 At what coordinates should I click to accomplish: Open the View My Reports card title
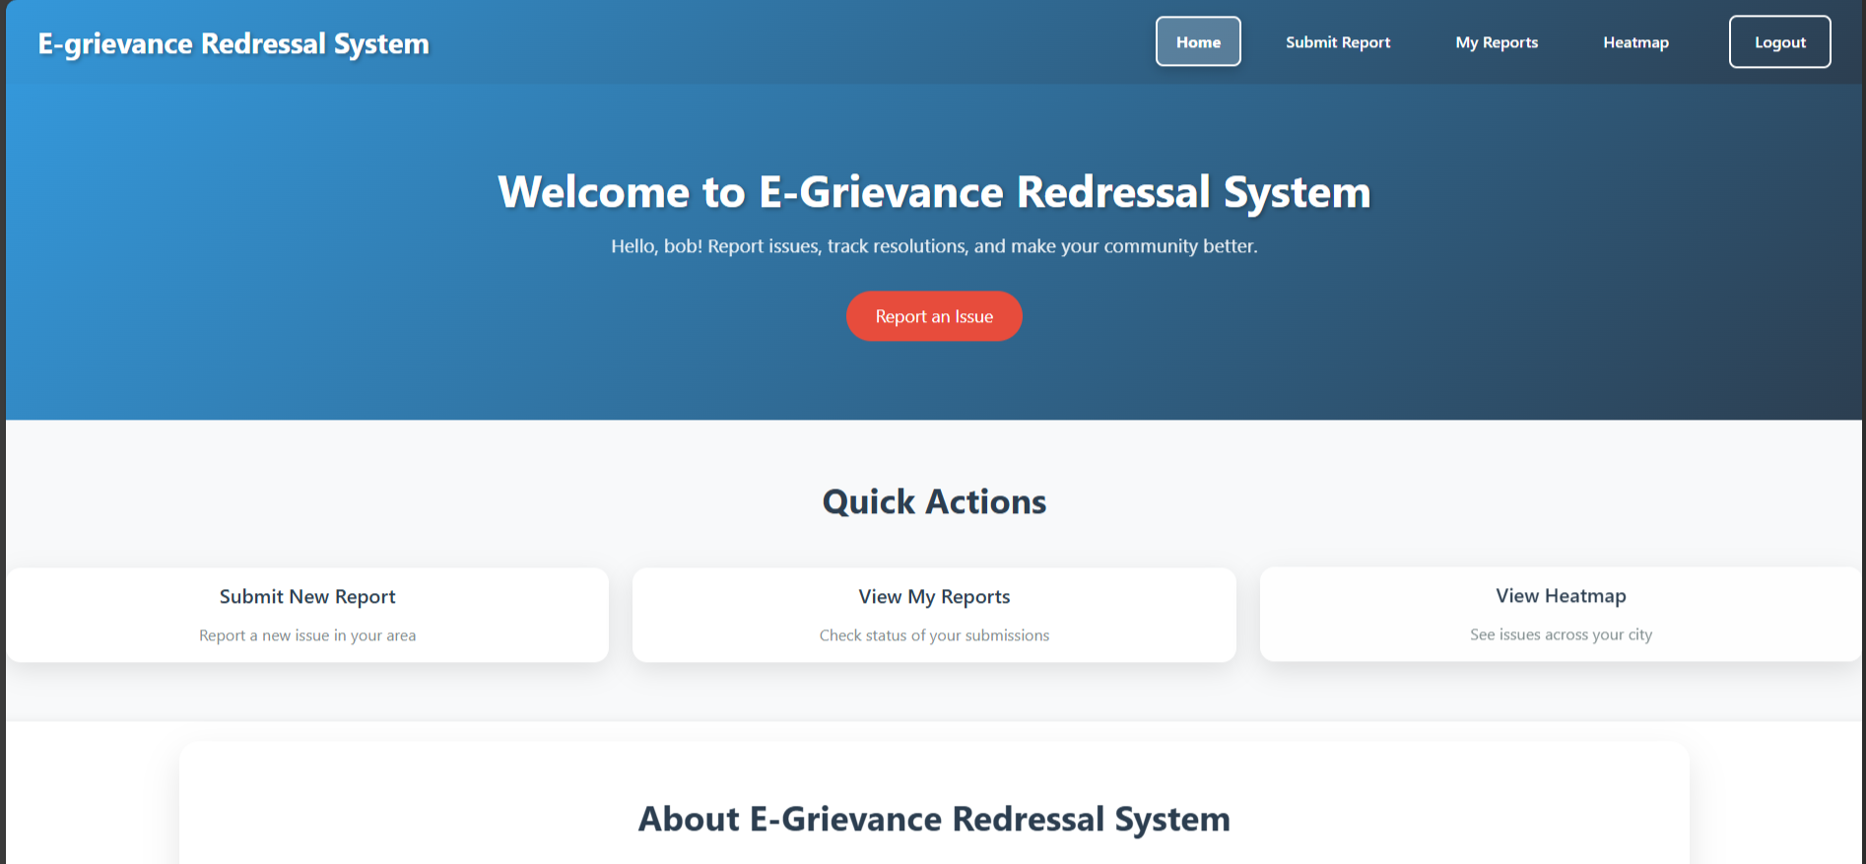[934, 597]
